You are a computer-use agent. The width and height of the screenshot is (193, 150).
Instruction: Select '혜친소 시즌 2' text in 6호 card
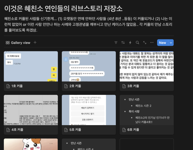click(143, 106)
